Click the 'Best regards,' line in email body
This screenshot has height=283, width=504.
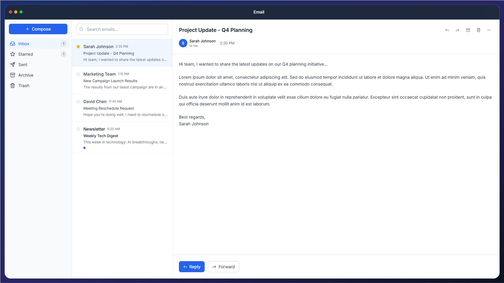click(x=192, y=117)
